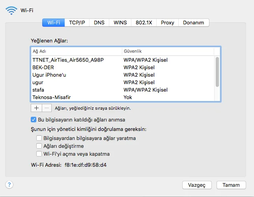This screenshot has height=197, width=254.
Task: Switch to the Donanım tab
Action: pos(193,23)
